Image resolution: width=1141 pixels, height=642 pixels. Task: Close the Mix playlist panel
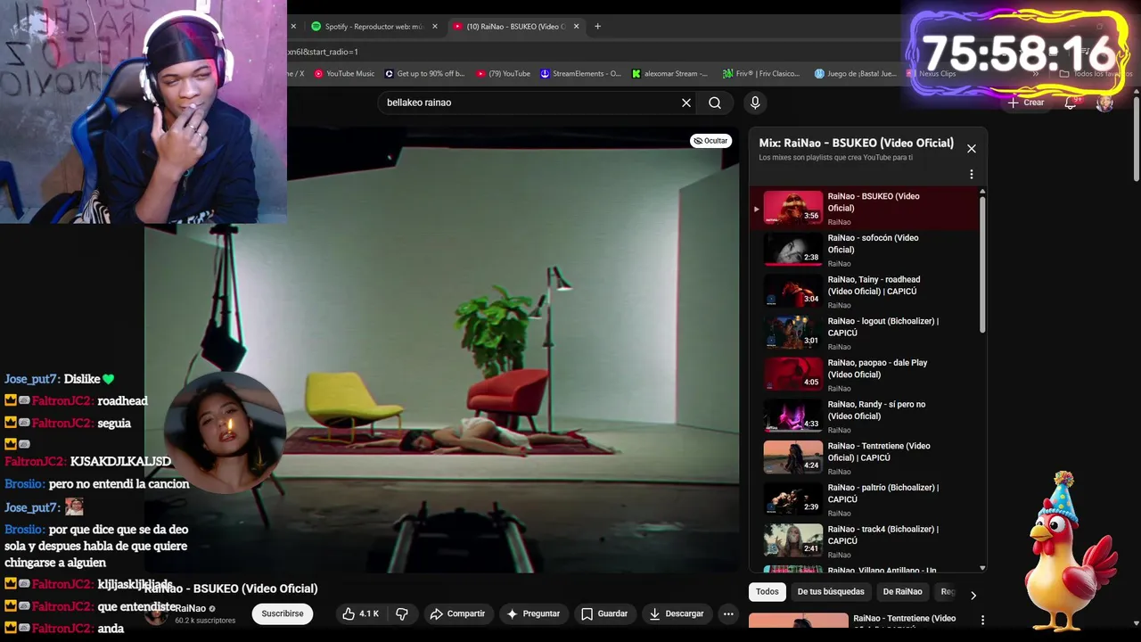(x=972, y=149)
